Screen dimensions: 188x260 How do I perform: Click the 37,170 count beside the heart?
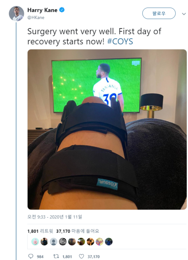(94, 257)
